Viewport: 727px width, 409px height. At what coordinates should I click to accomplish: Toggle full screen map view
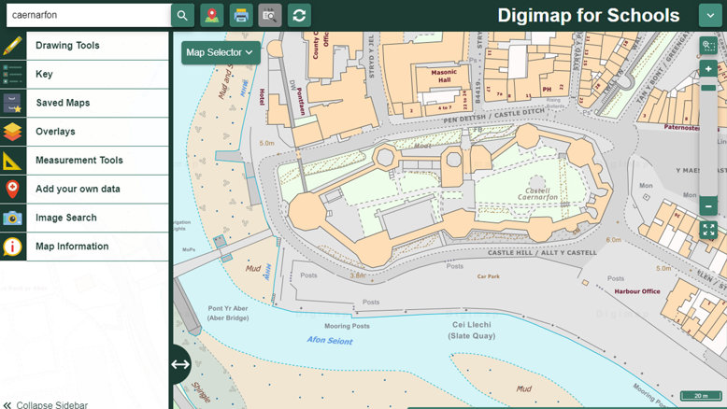click(708, 230)
